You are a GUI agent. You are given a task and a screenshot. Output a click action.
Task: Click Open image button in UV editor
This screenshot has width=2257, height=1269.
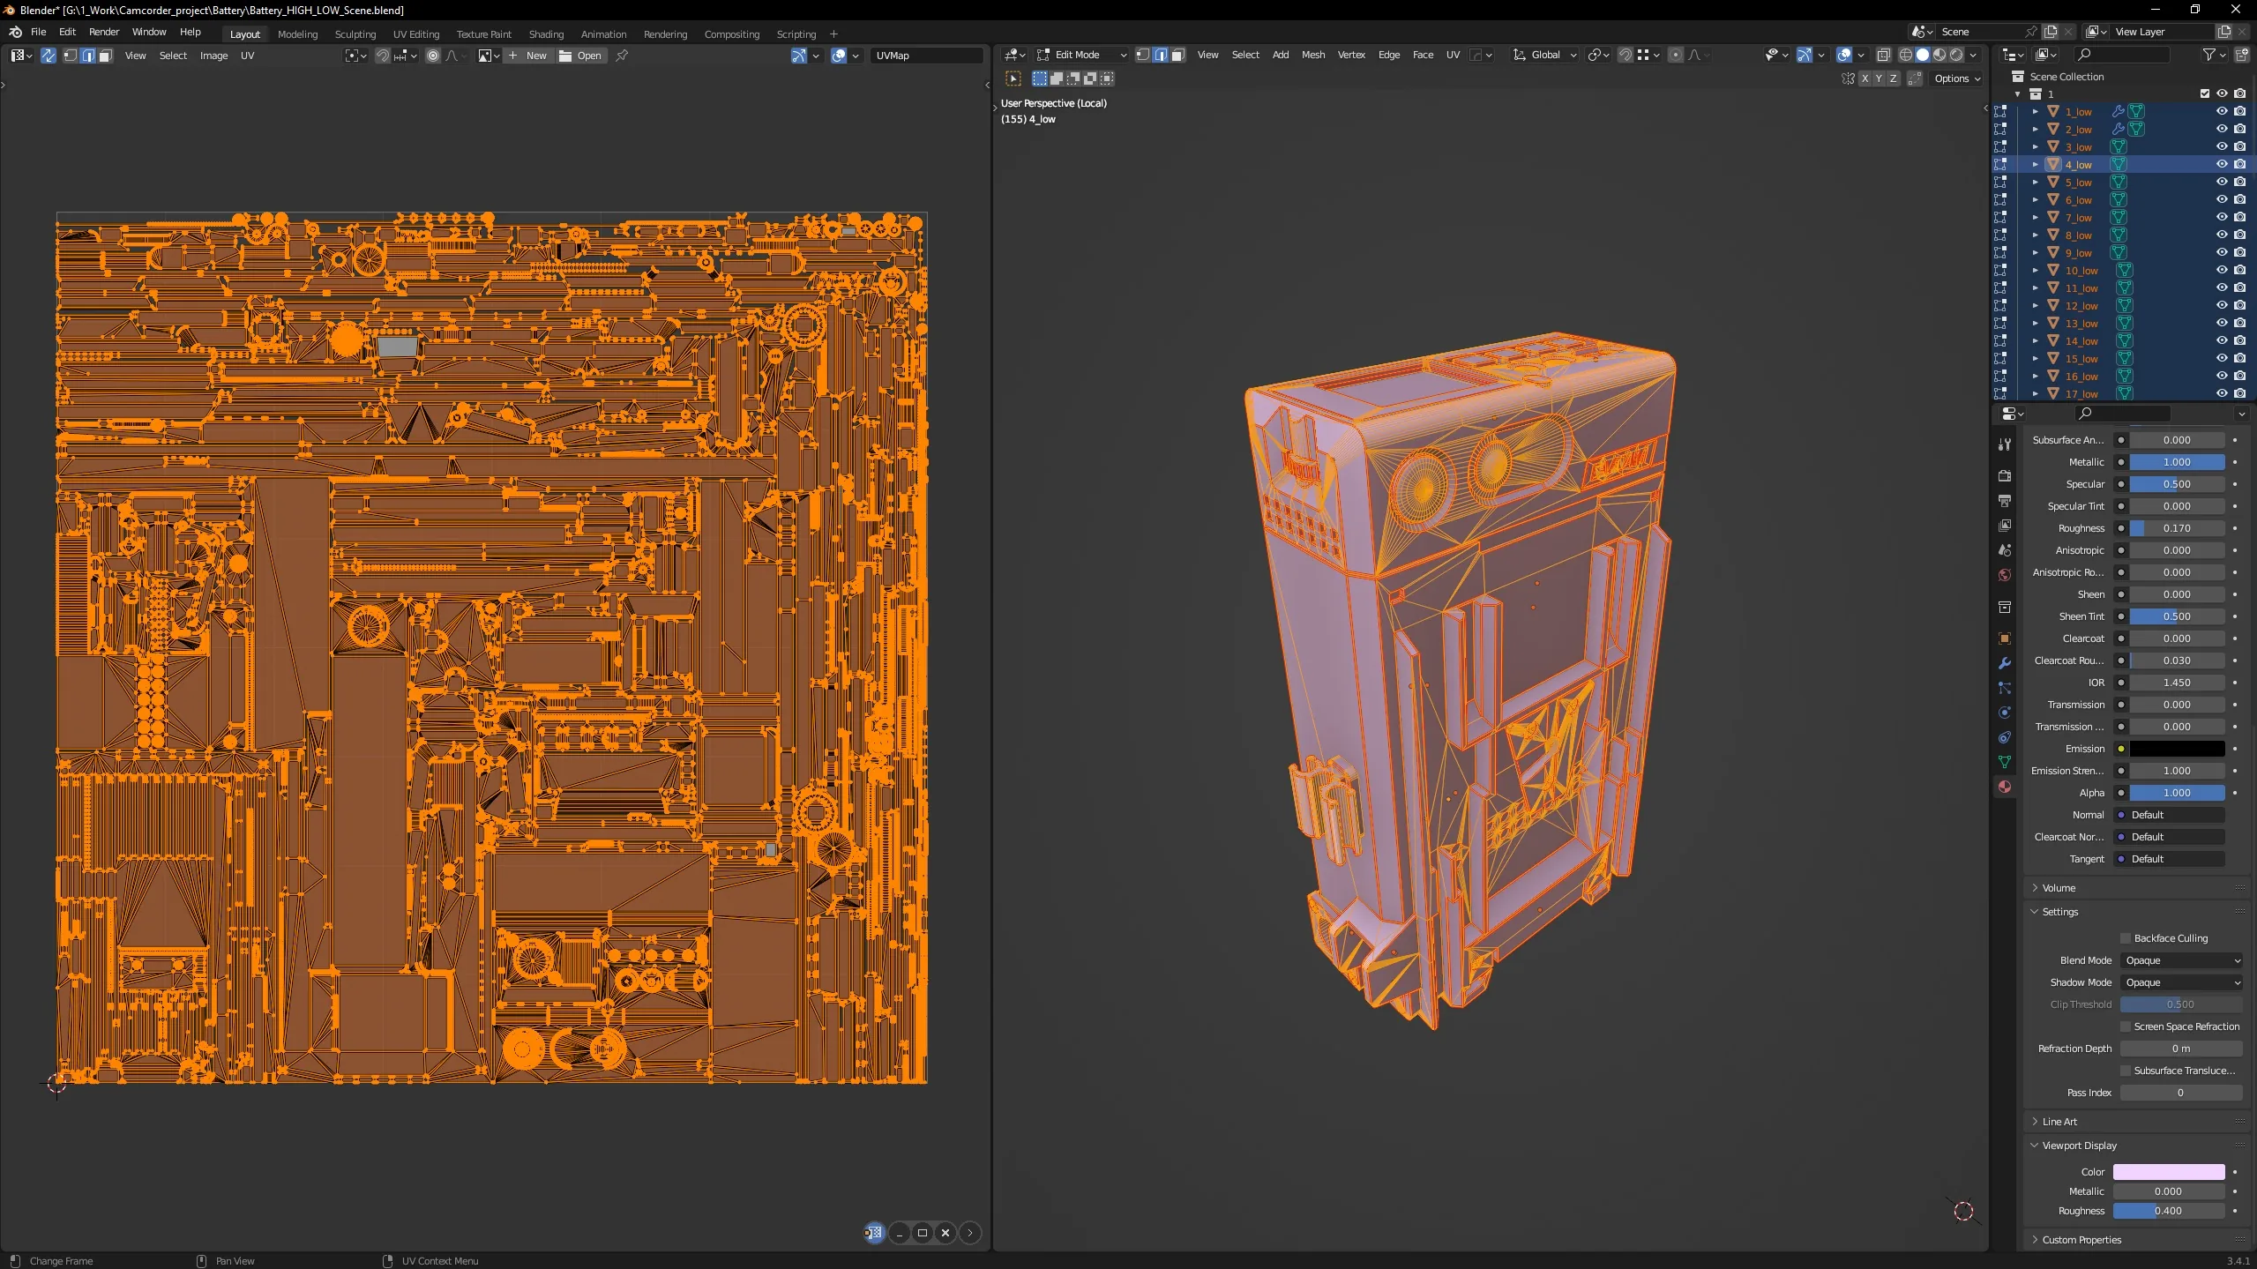click(580, 56)
